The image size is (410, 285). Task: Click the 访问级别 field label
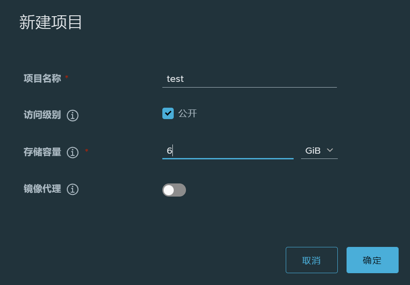point(42,115)
